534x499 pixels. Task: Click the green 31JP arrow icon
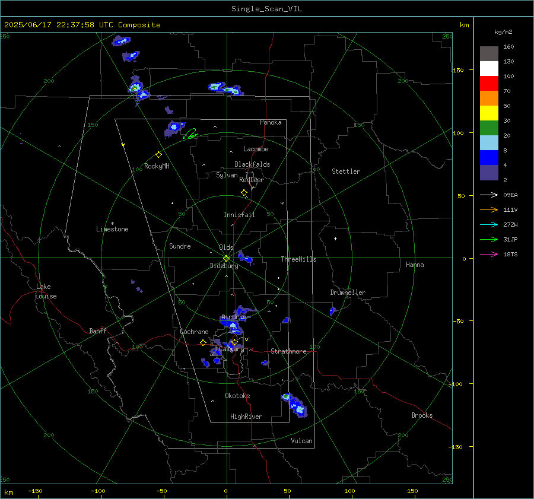tap(489, 240)
